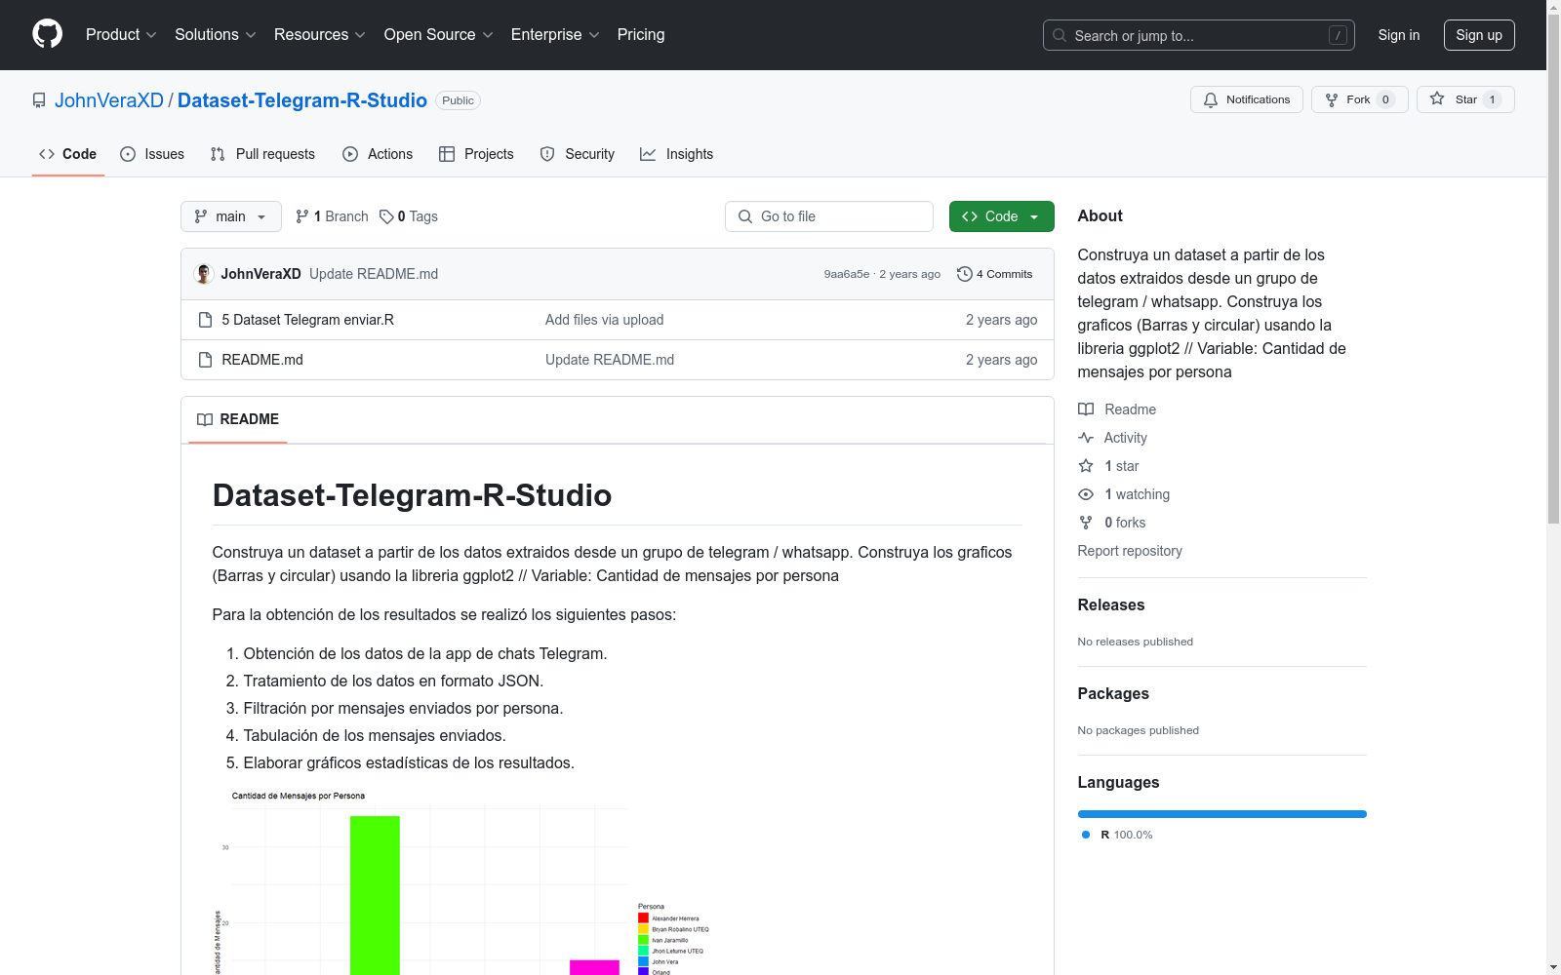The height and width of the screenshot is (975, 1561).
Task: Expand the Open Source menu
Action: click(x=439, y=35)
